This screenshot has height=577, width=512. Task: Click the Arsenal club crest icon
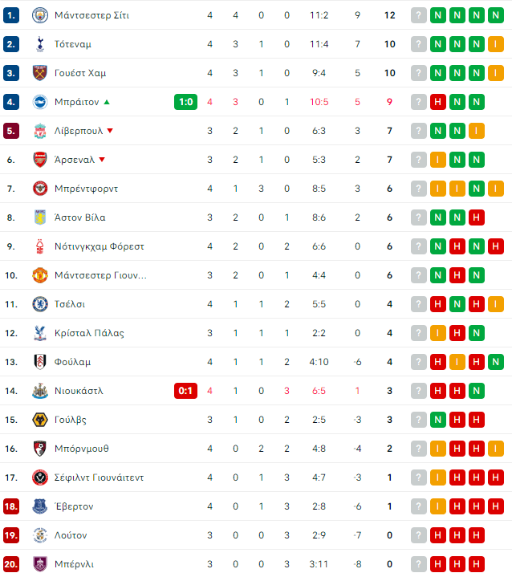click(x=39, y=160)
